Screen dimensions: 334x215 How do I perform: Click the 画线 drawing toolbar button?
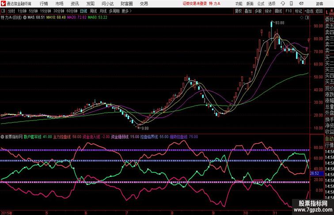point(278,11)
